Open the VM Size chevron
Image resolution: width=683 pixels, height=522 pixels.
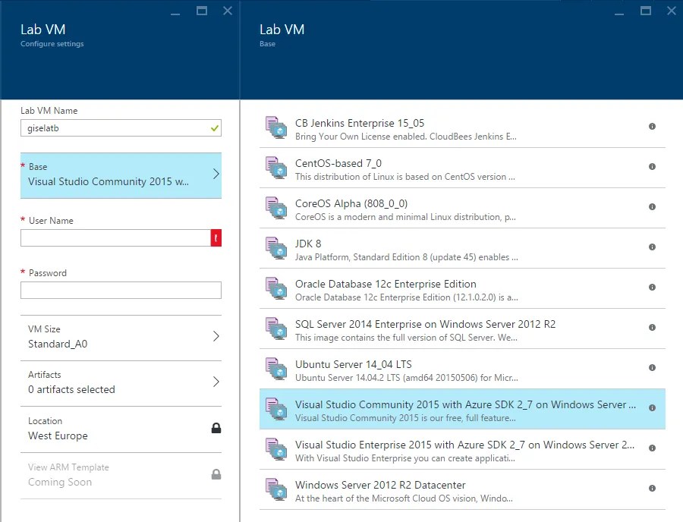216,336
